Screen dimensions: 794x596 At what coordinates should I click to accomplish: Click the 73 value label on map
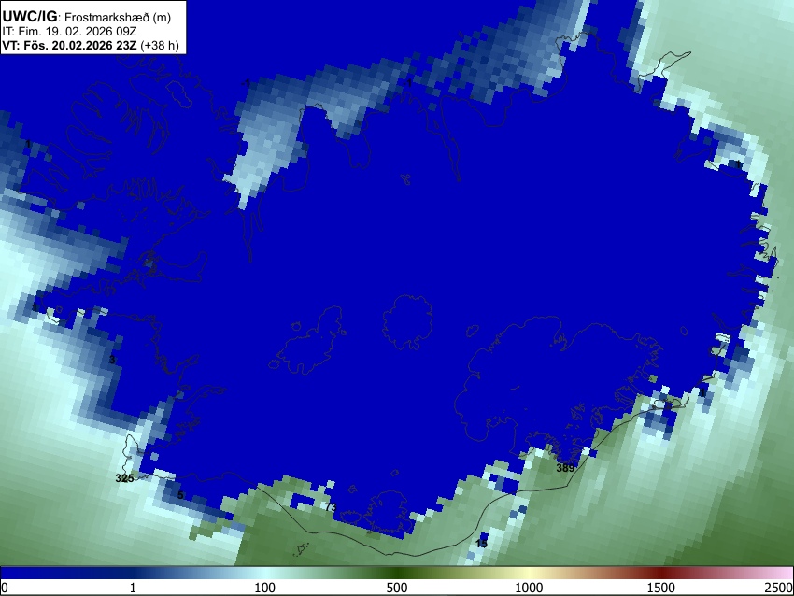tap(331, 506)
